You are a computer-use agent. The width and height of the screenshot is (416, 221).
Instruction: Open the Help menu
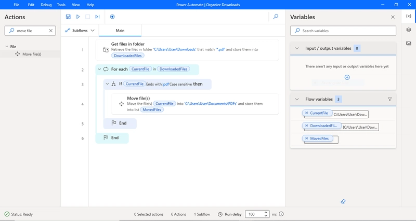(x=90, y=5)
